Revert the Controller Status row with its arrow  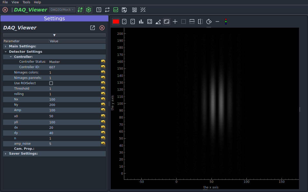point(103,61)
